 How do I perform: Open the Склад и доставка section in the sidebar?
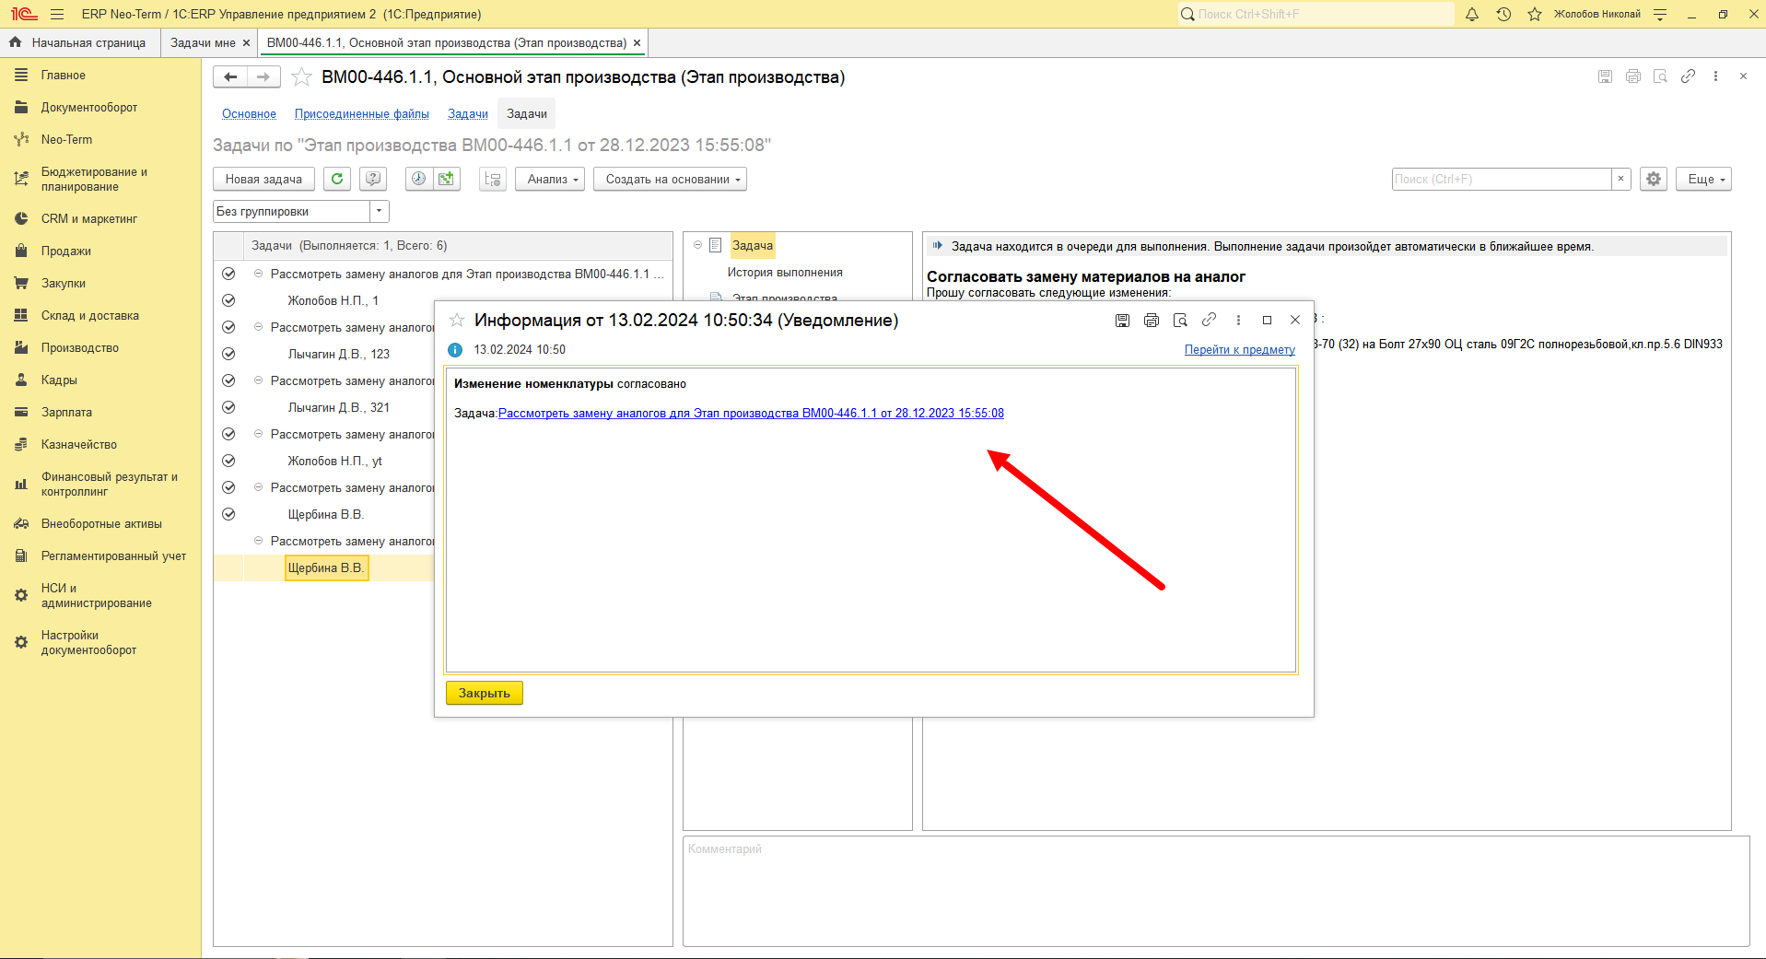[90, 315]
